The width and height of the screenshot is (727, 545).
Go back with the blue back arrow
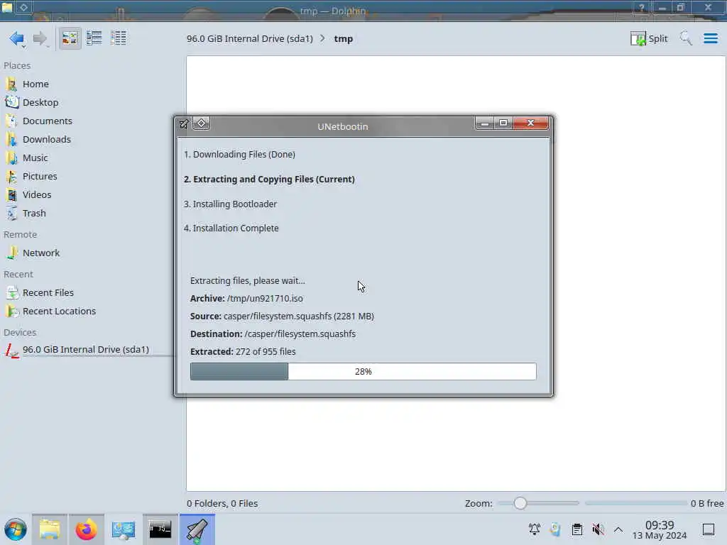pyautogui.click(x=16, y=38)
